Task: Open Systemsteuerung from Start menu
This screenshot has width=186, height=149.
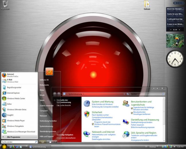Action: 46,126
